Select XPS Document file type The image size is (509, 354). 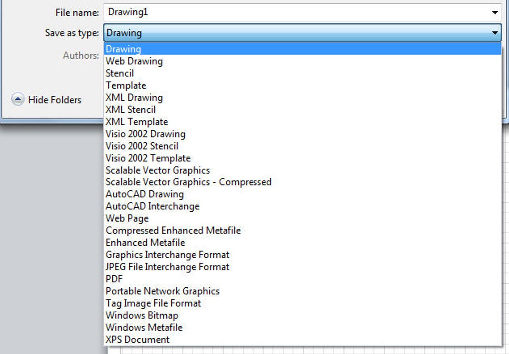click(x=302, y=340)
